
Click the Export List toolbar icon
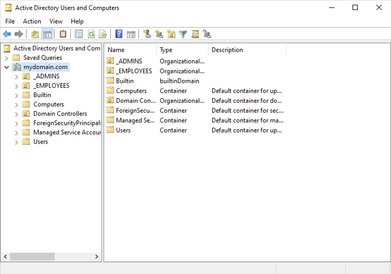[x=103, y=34]
